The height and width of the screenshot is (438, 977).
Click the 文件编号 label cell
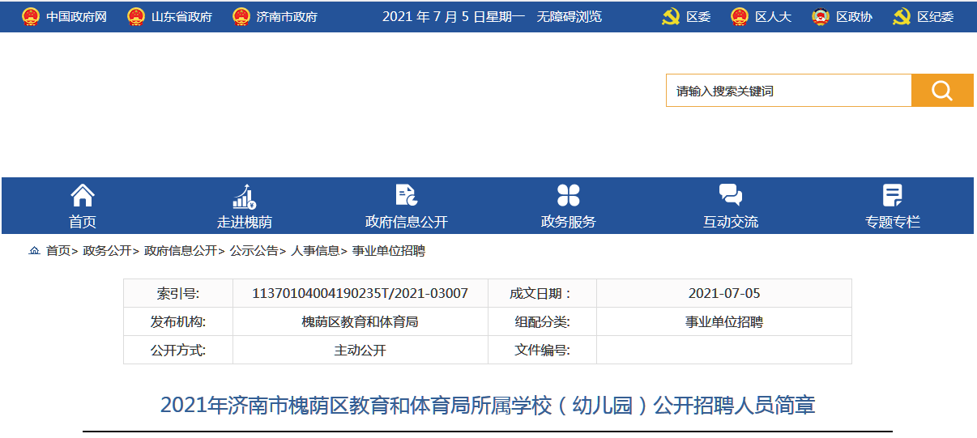[x=543, y=350]
